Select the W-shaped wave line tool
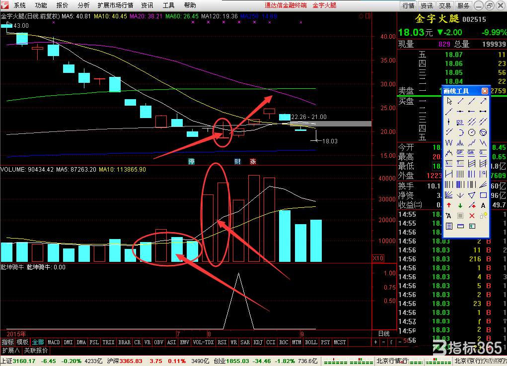Viewport: 507px width, 366px height. [x=449, y=143]
